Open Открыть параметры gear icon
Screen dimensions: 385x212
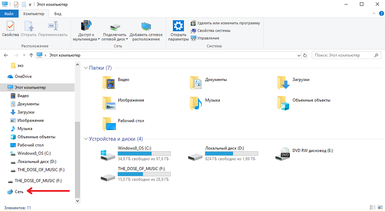coord(178,27)
